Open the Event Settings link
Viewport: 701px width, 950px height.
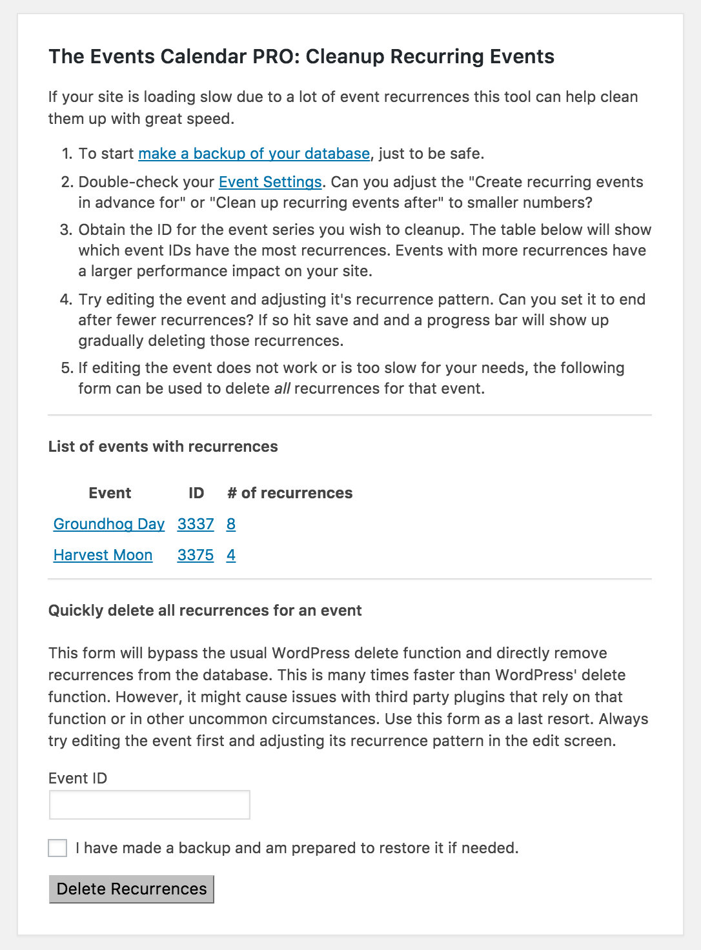point(270,182)
